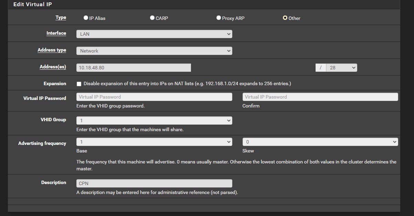This screenshot has width=414, height=216.
Task: Click the Skew label under the dropdown
Action: point(248,151)
